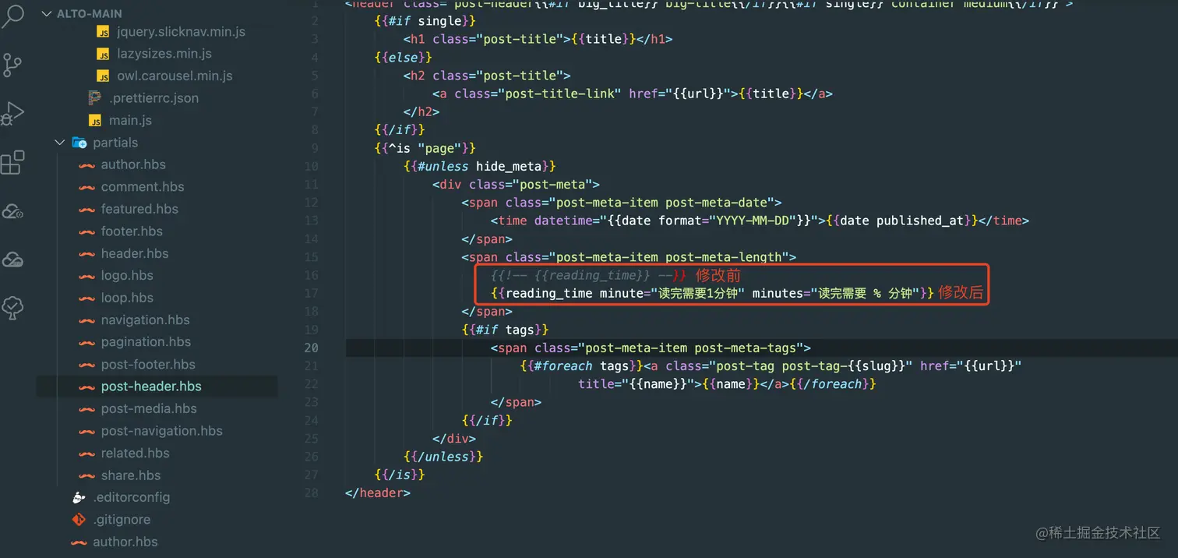Open post-navigation.hbs in partials

pos(162,431)
